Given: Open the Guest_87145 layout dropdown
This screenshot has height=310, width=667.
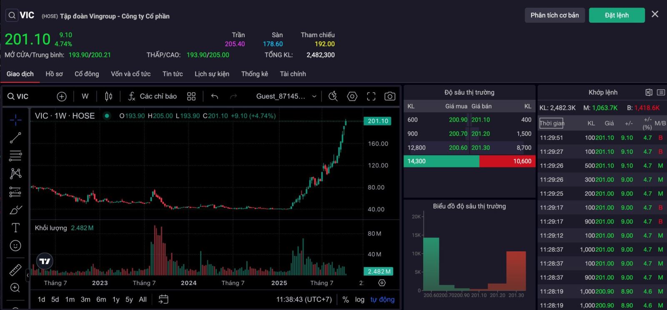Looking at the screenshot, I should point(286,96).
